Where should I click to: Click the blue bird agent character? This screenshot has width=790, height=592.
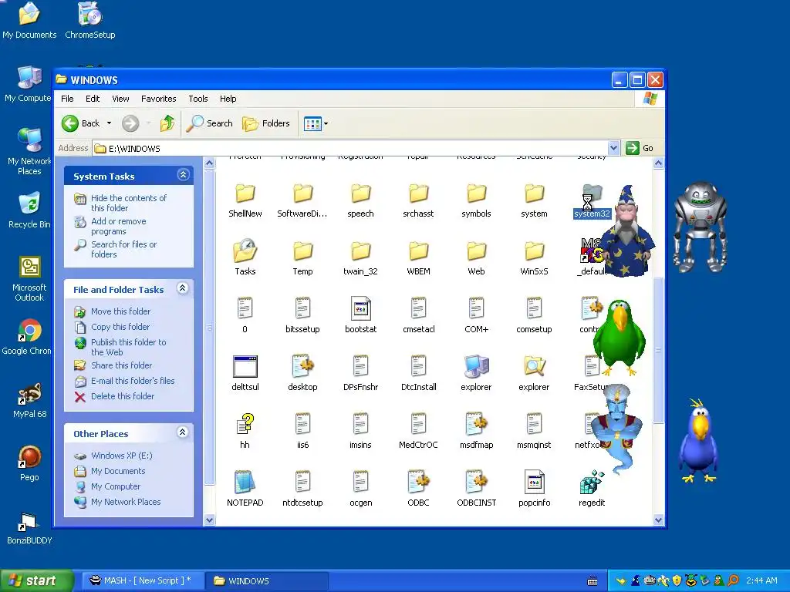click(x=698, y=441)
